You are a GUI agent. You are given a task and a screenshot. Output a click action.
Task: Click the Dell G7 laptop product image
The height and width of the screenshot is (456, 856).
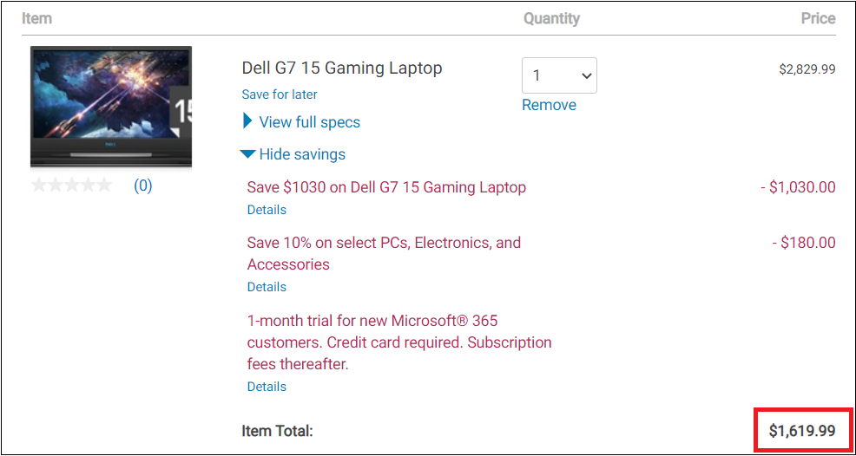(111, 107)
